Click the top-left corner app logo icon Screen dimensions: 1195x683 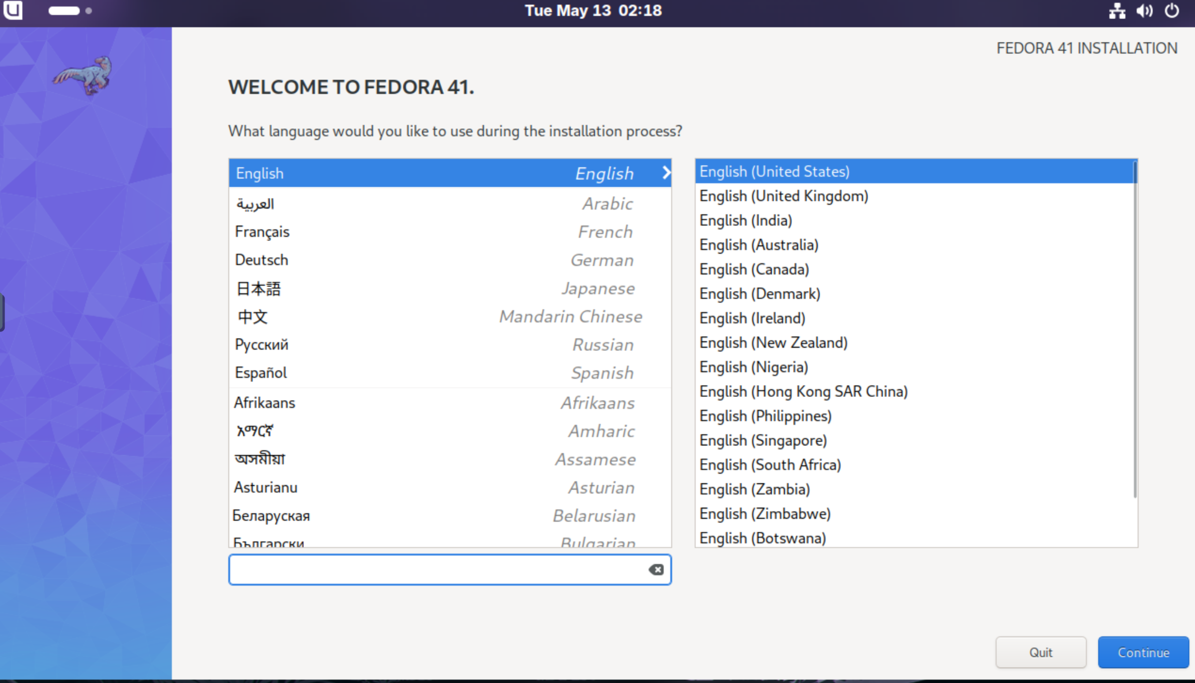(x=12, y=10)
